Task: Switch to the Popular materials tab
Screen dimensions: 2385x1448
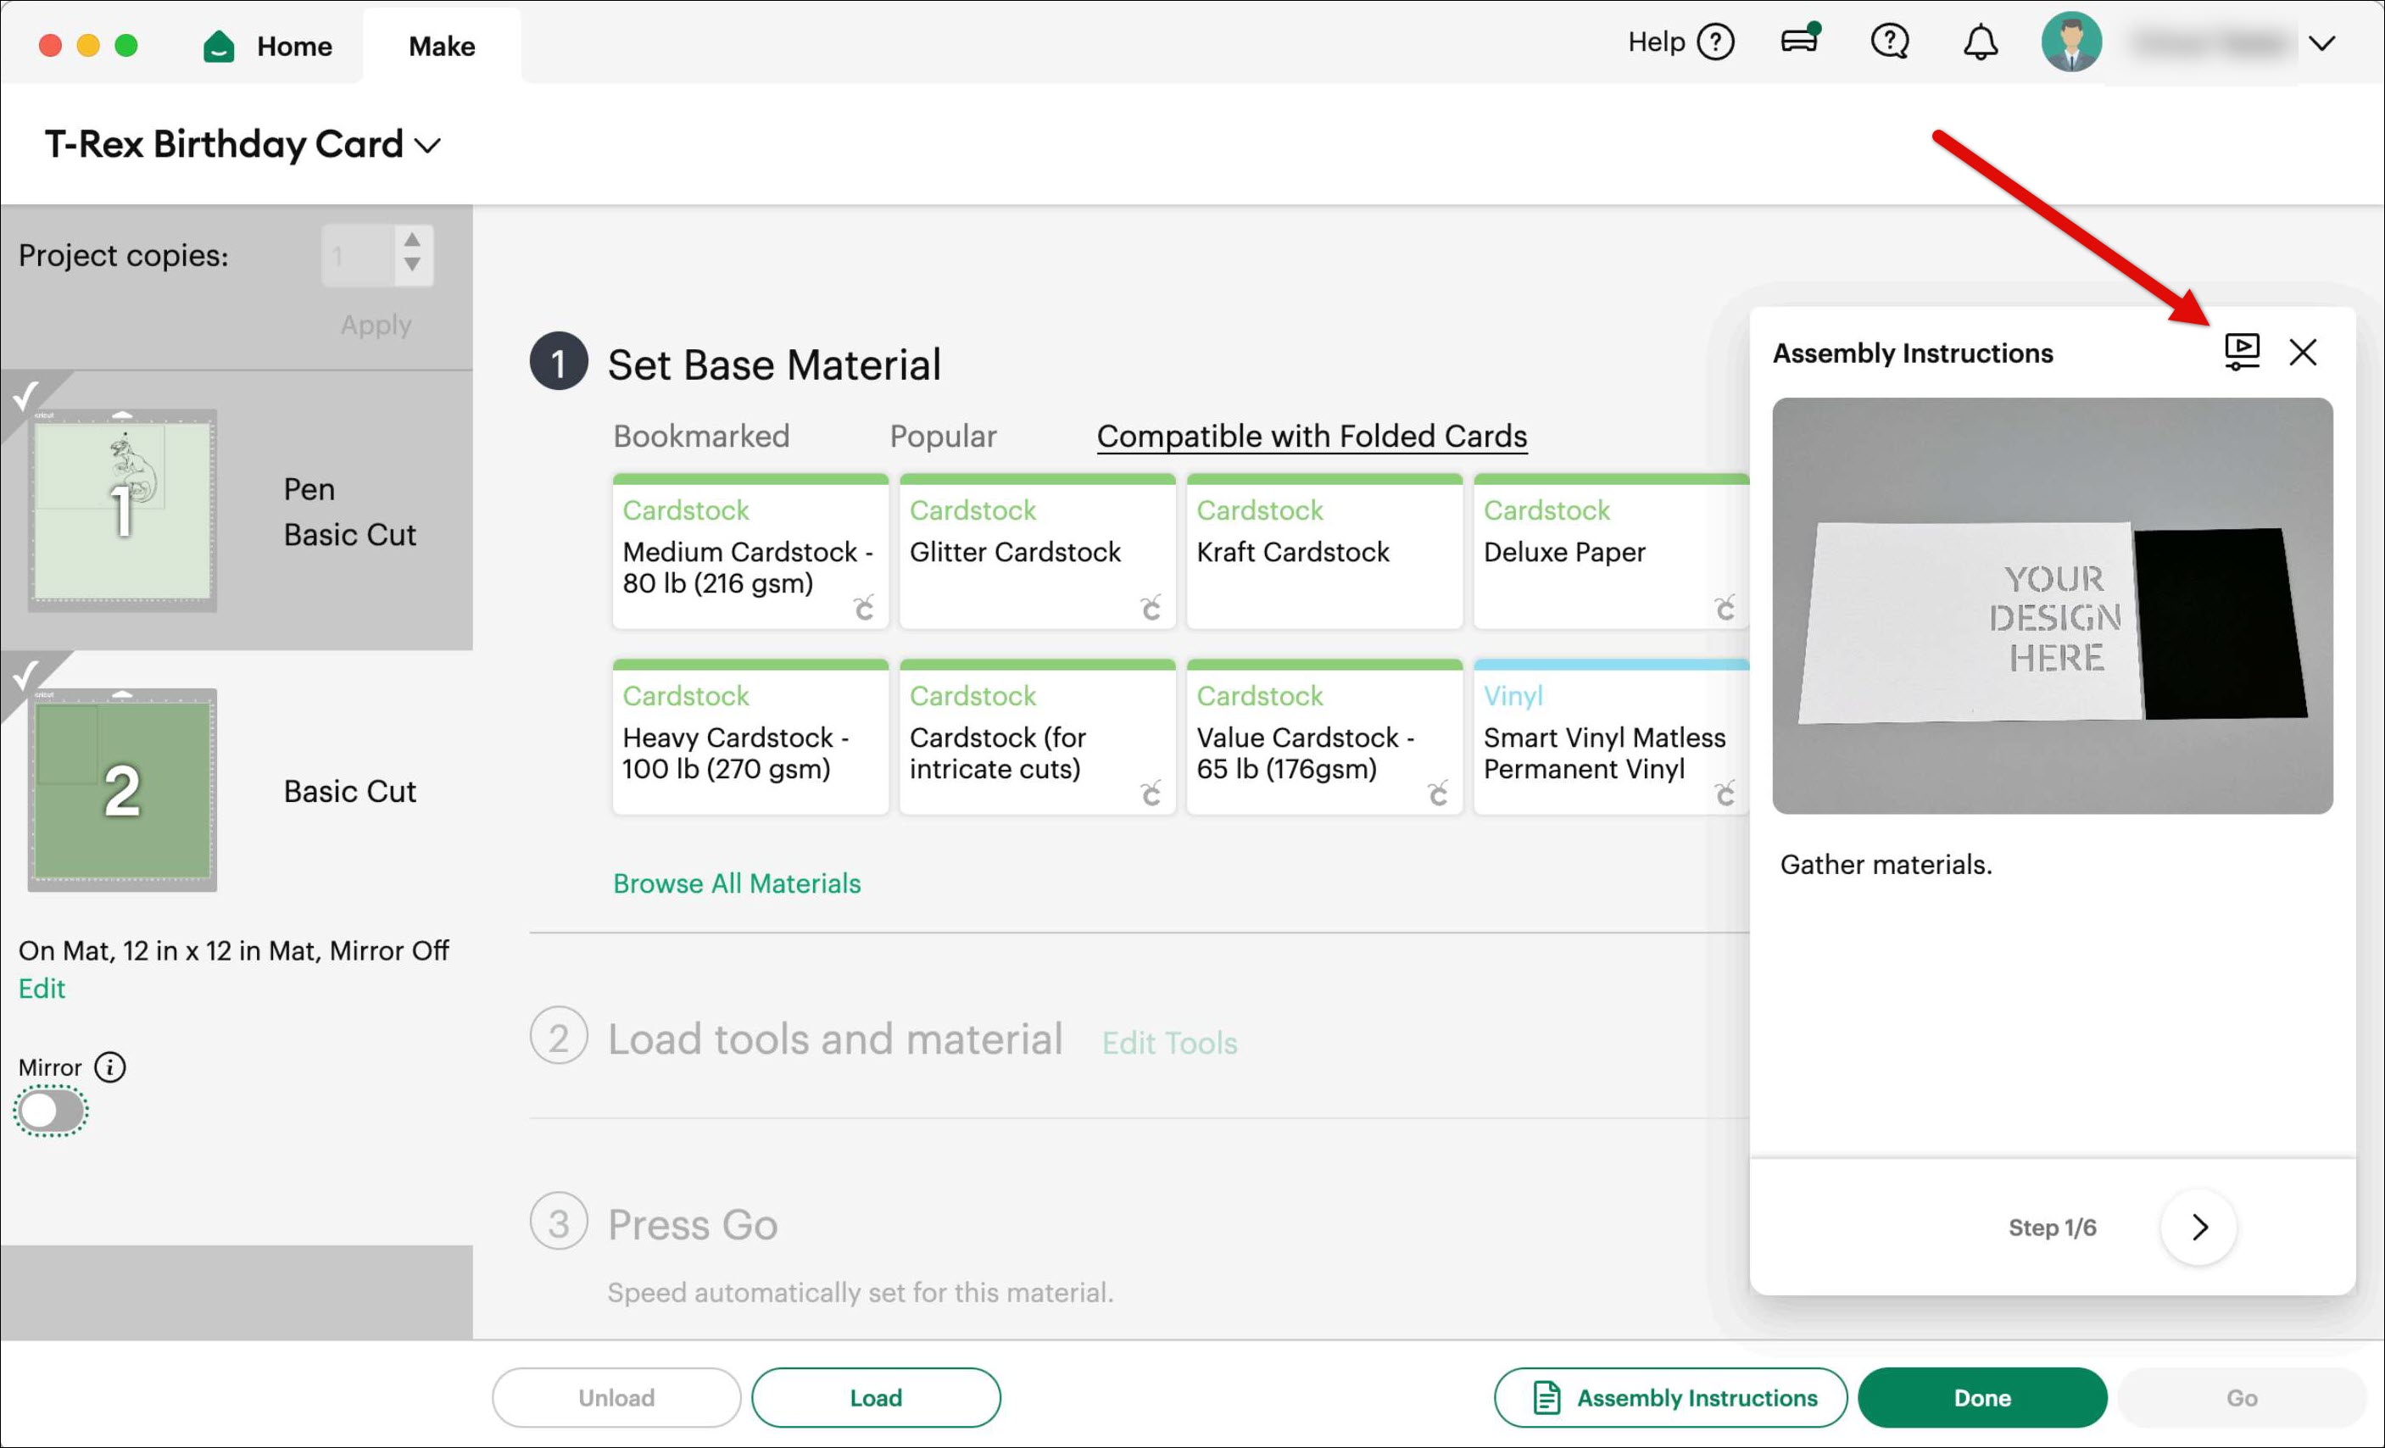Action: tap(942, 437)
